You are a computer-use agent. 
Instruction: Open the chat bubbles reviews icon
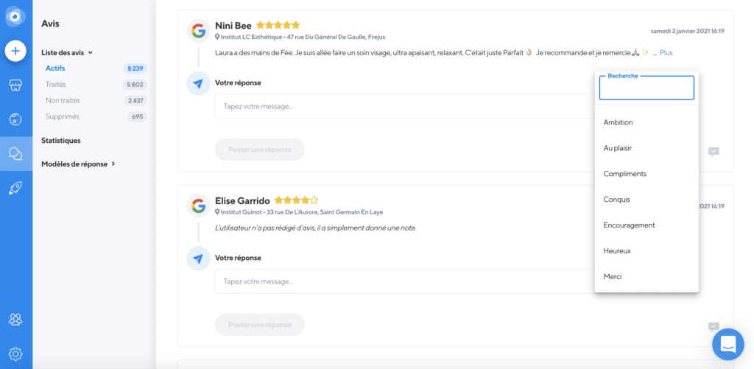(16, 154)
